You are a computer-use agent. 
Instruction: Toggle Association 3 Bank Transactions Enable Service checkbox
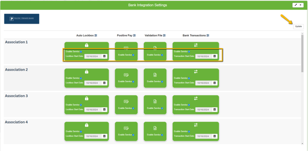tap(189, 105)
